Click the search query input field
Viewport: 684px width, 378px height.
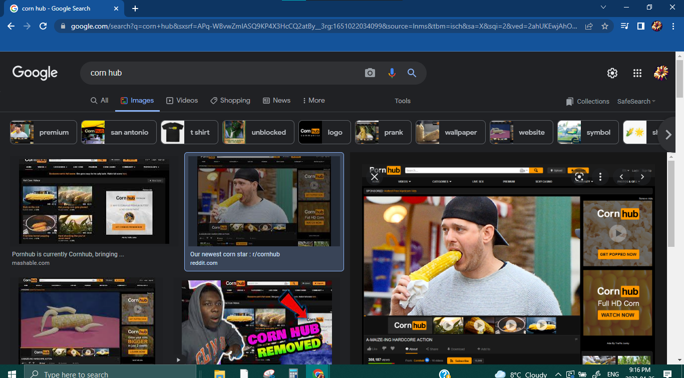220,73
